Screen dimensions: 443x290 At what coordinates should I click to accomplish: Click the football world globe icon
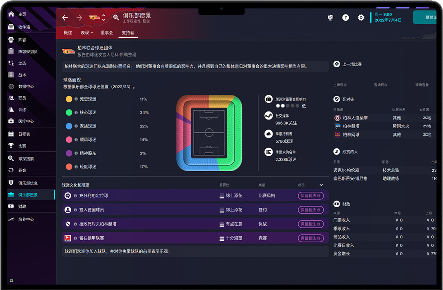(330, 18)
